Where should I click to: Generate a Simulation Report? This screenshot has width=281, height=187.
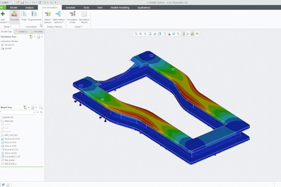coord(84,17)
